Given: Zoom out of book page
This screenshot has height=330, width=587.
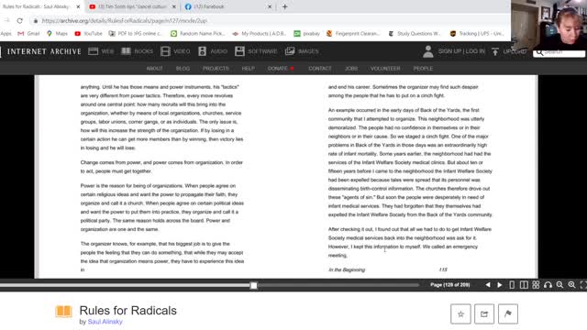Looking at the screenshot, I should [559, 285].
